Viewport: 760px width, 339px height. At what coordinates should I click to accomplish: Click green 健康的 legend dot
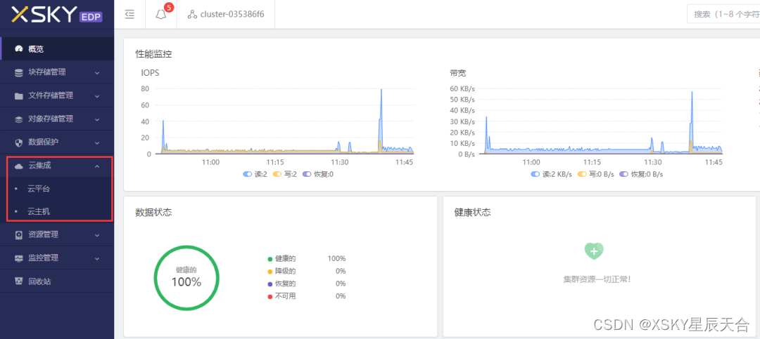[x=270, y=259]
